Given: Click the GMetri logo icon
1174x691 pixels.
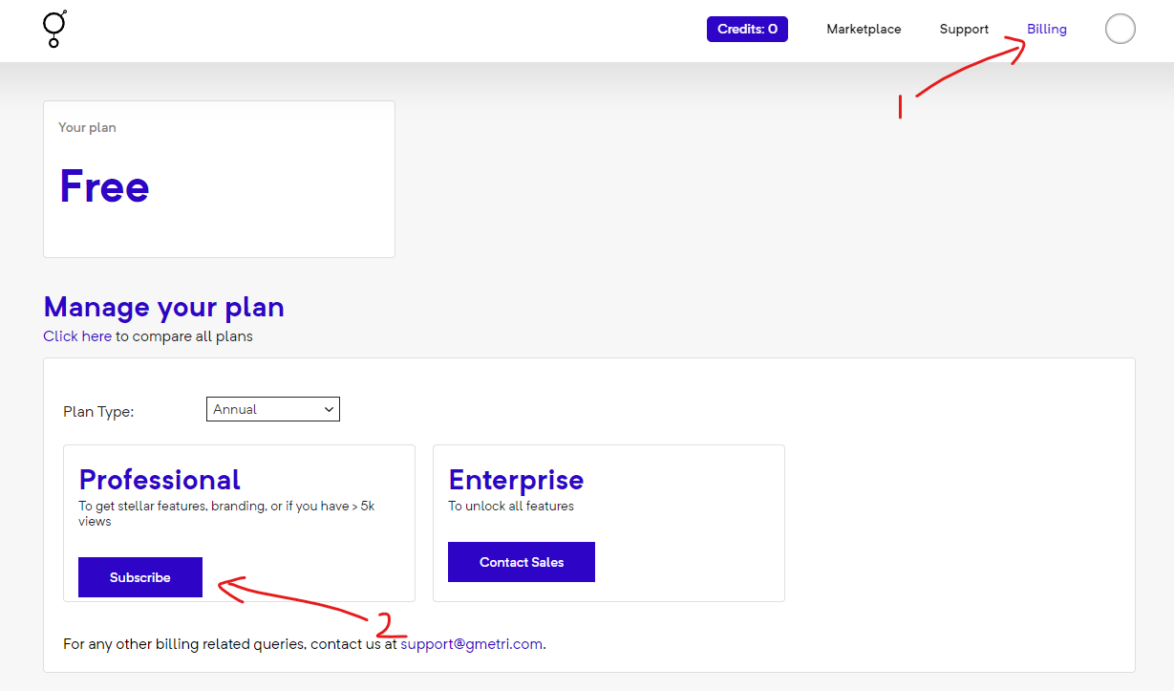Looking at the screenshot, I should coord(54,29).
